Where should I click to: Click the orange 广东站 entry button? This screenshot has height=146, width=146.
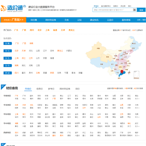13,20
